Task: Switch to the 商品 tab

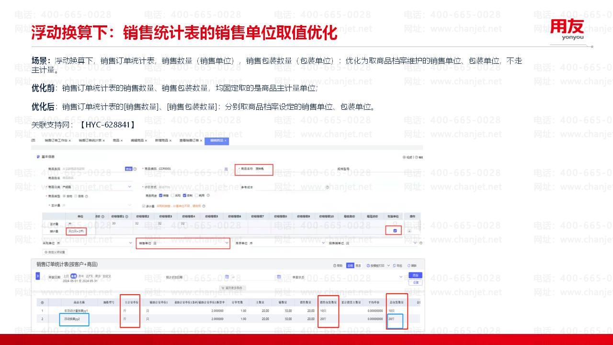Action: [116, 140]
